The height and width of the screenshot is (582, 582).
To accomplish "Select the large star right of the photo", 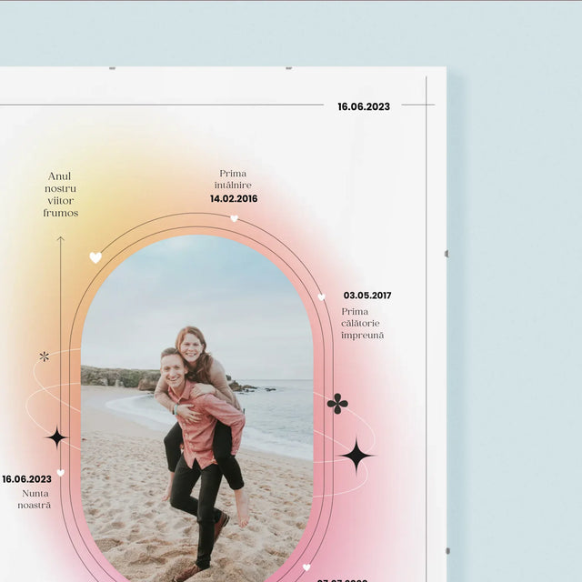I will [356, 455].
